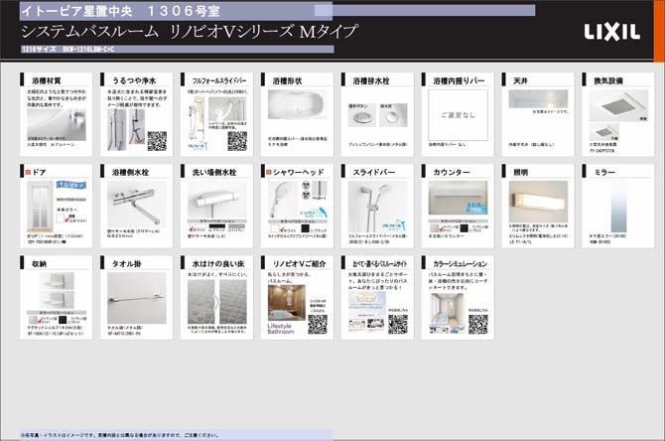Viewport: 665px width, 441px height.
Task: Select the black swatch in the カウンター card
Action: point(465,228)
